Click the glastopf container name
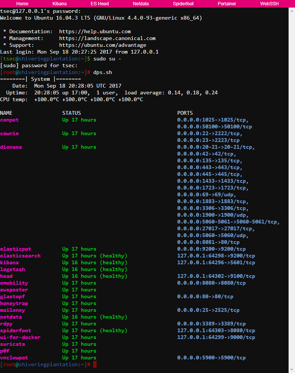295x373 pixels. click(12, 297)
